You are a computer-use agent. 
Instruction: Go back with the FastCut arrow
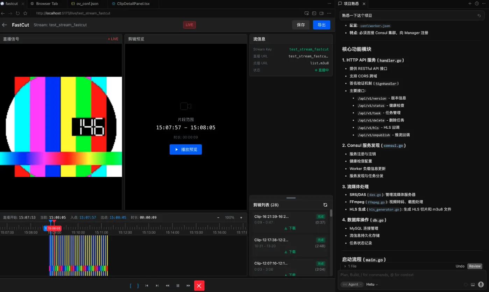[5, 25]
